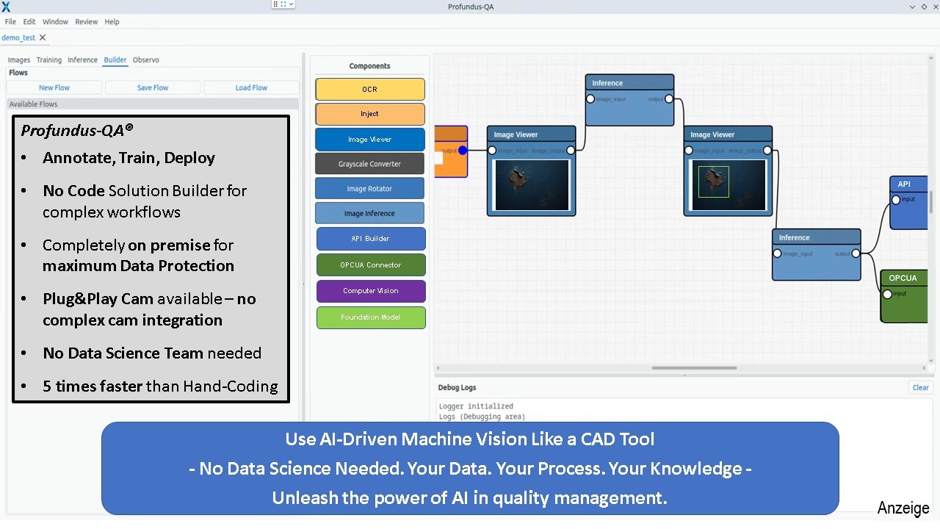This screenshot has height=529, width=940.
Task: Switch to the Training tab
Action: coord(49,60)
